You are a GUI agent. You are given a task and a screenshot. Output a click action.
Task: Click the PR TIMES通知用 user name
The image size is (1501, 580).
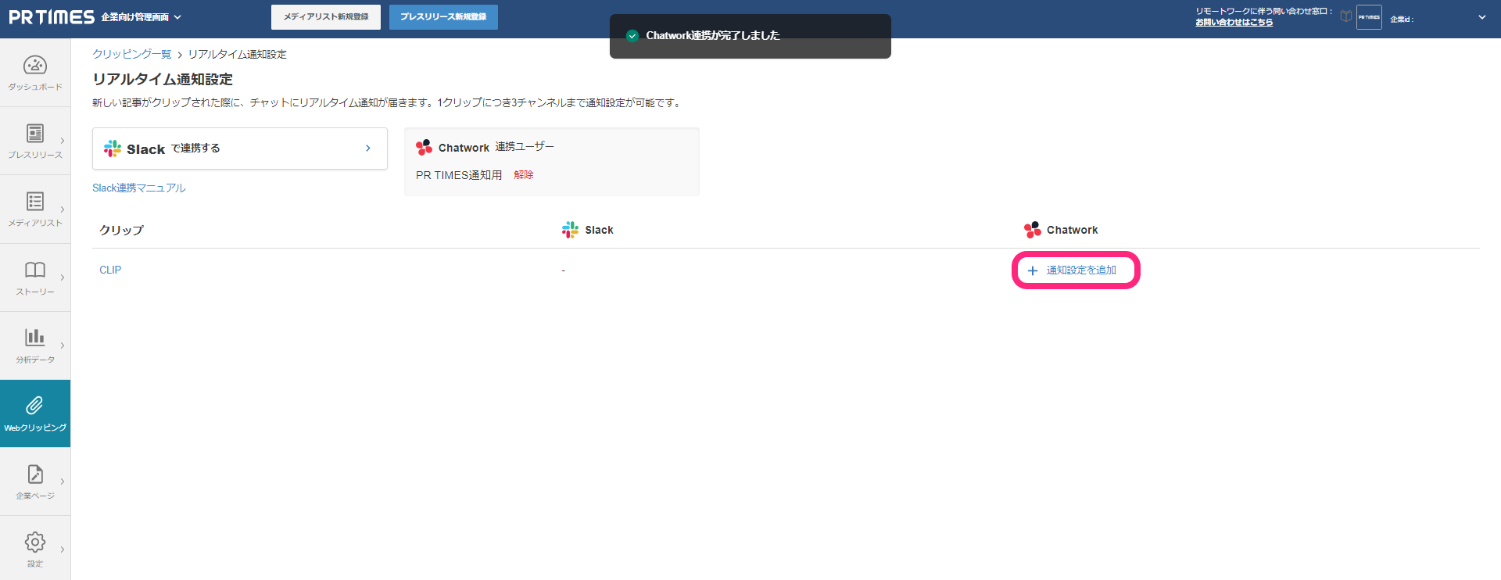[459, 175]
